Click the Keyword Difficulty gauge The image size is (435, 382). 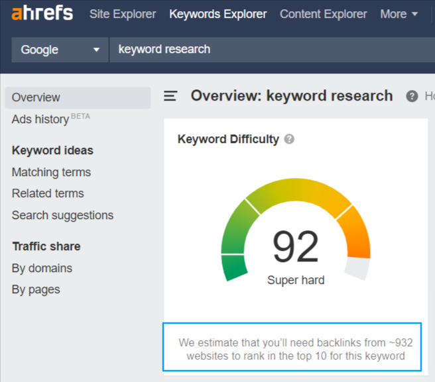click(x=296, y=230)
